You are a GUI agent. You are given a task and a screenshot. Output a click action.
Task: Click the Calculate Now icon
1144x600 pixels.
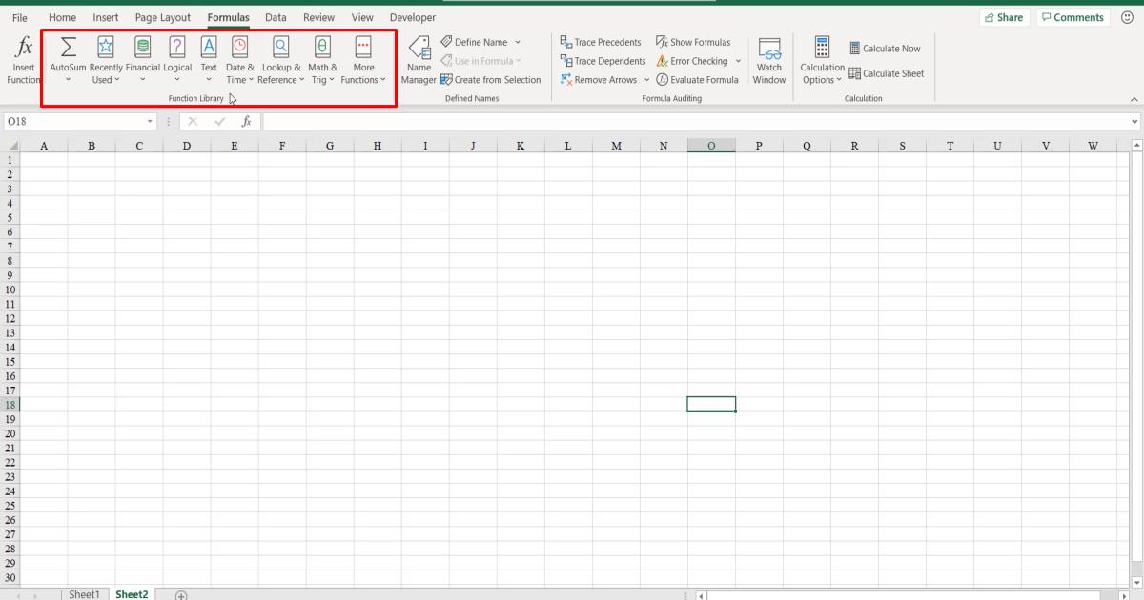(x=886, y=48)
